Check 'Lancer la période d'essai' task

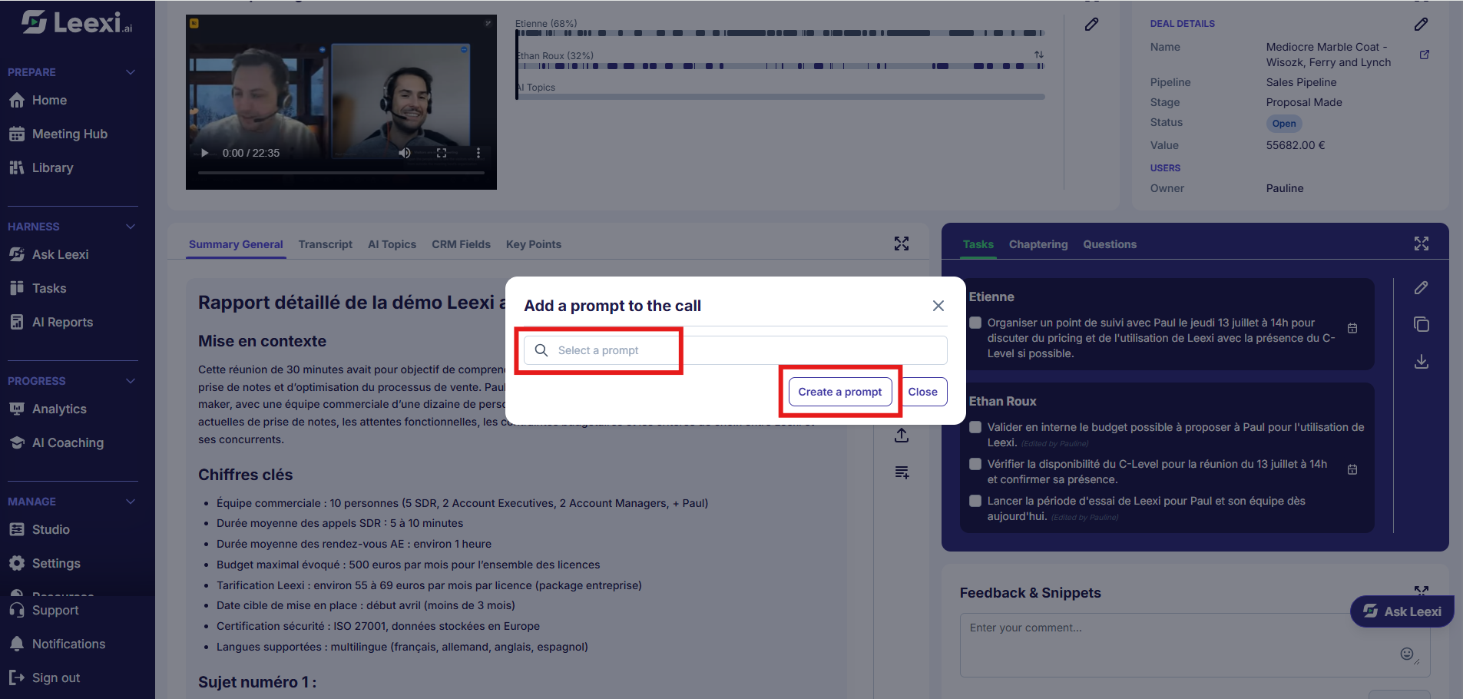point(975,501)
